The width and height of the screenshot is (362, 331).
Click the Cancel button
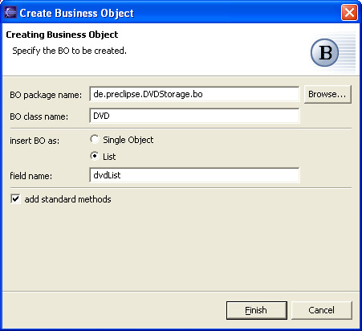(321, 310)
